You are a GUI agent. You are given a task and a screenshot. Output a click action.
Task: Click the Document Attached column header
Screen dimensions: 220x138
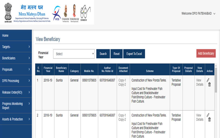point(123,69)
